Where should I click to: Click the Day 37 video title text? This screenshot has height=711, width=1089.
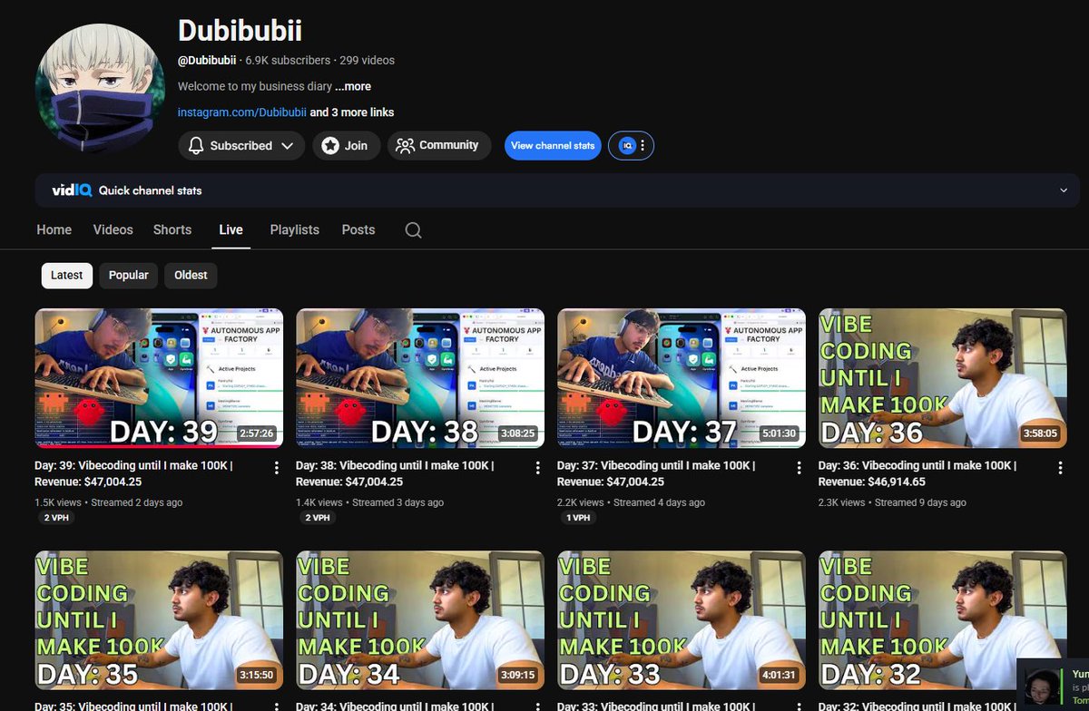[x=656, y=473]
